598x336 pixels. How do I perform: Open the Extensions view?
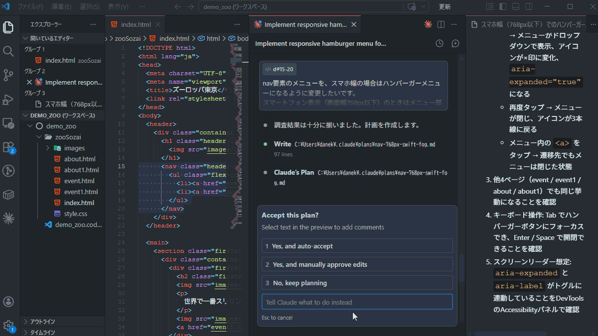point(8,147)
